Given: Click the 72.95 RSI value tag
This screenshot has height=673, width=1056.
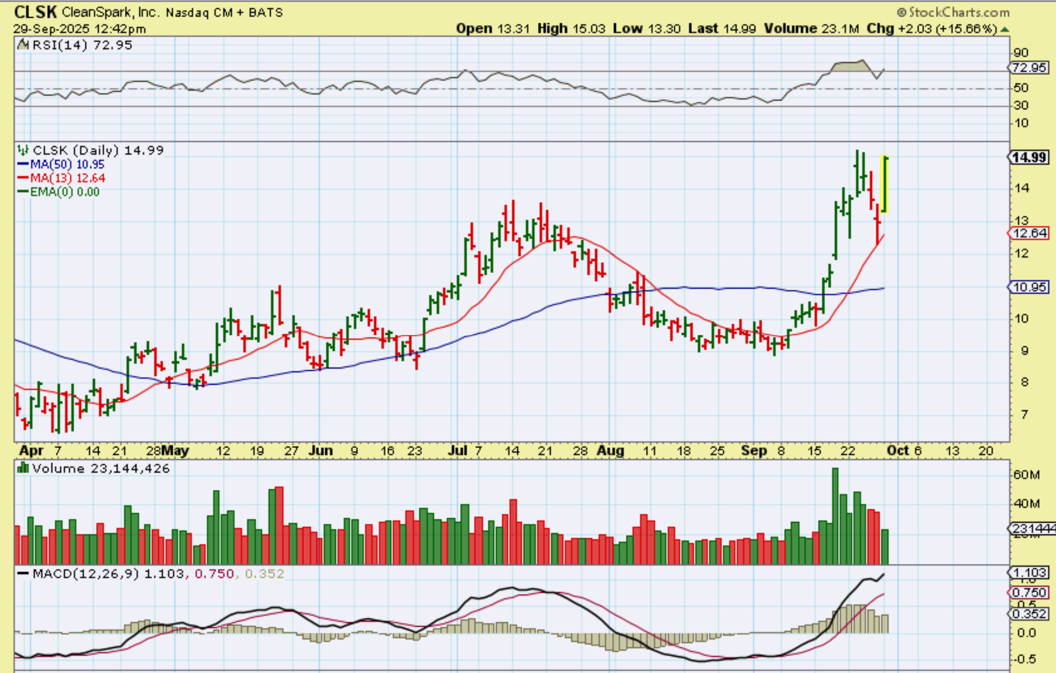Looking at the screenshot, I should [x=1029, y=68].
